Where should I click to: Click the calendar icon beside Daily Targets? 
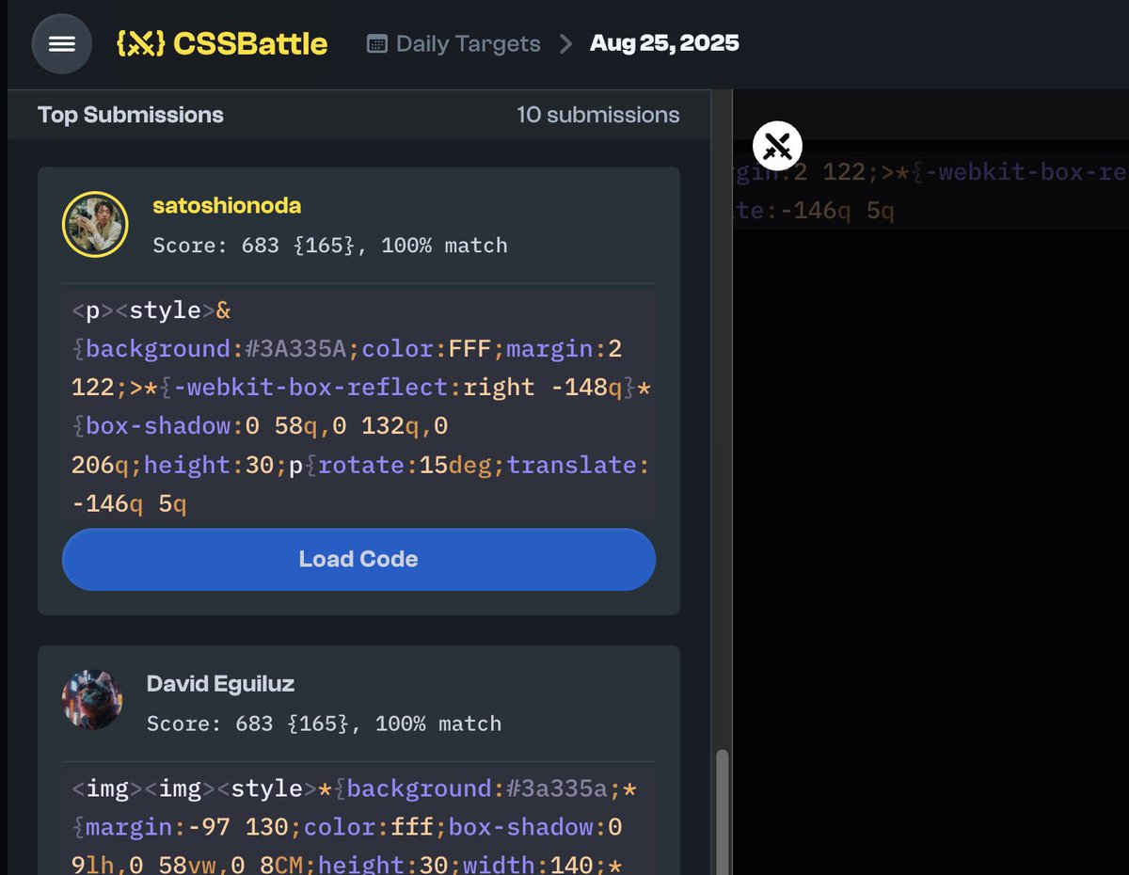377,43
